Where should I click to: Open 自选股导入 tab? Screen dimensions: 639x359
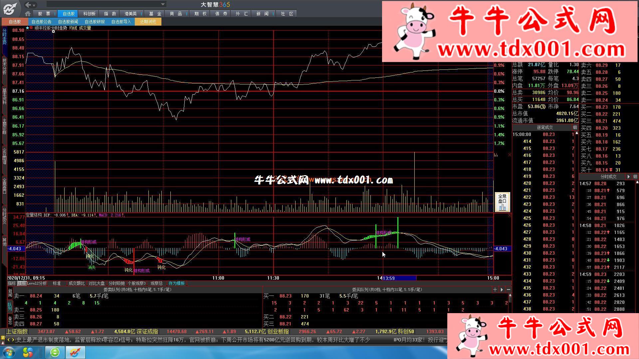click(x=121, y=22)
